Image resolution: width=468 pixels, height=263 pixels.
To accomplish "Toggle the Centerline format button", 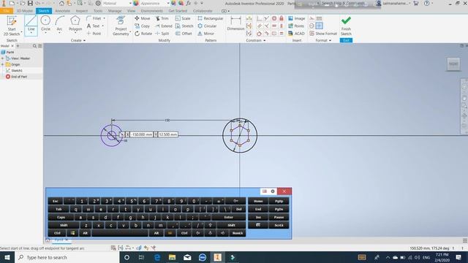I will point(312,26).
